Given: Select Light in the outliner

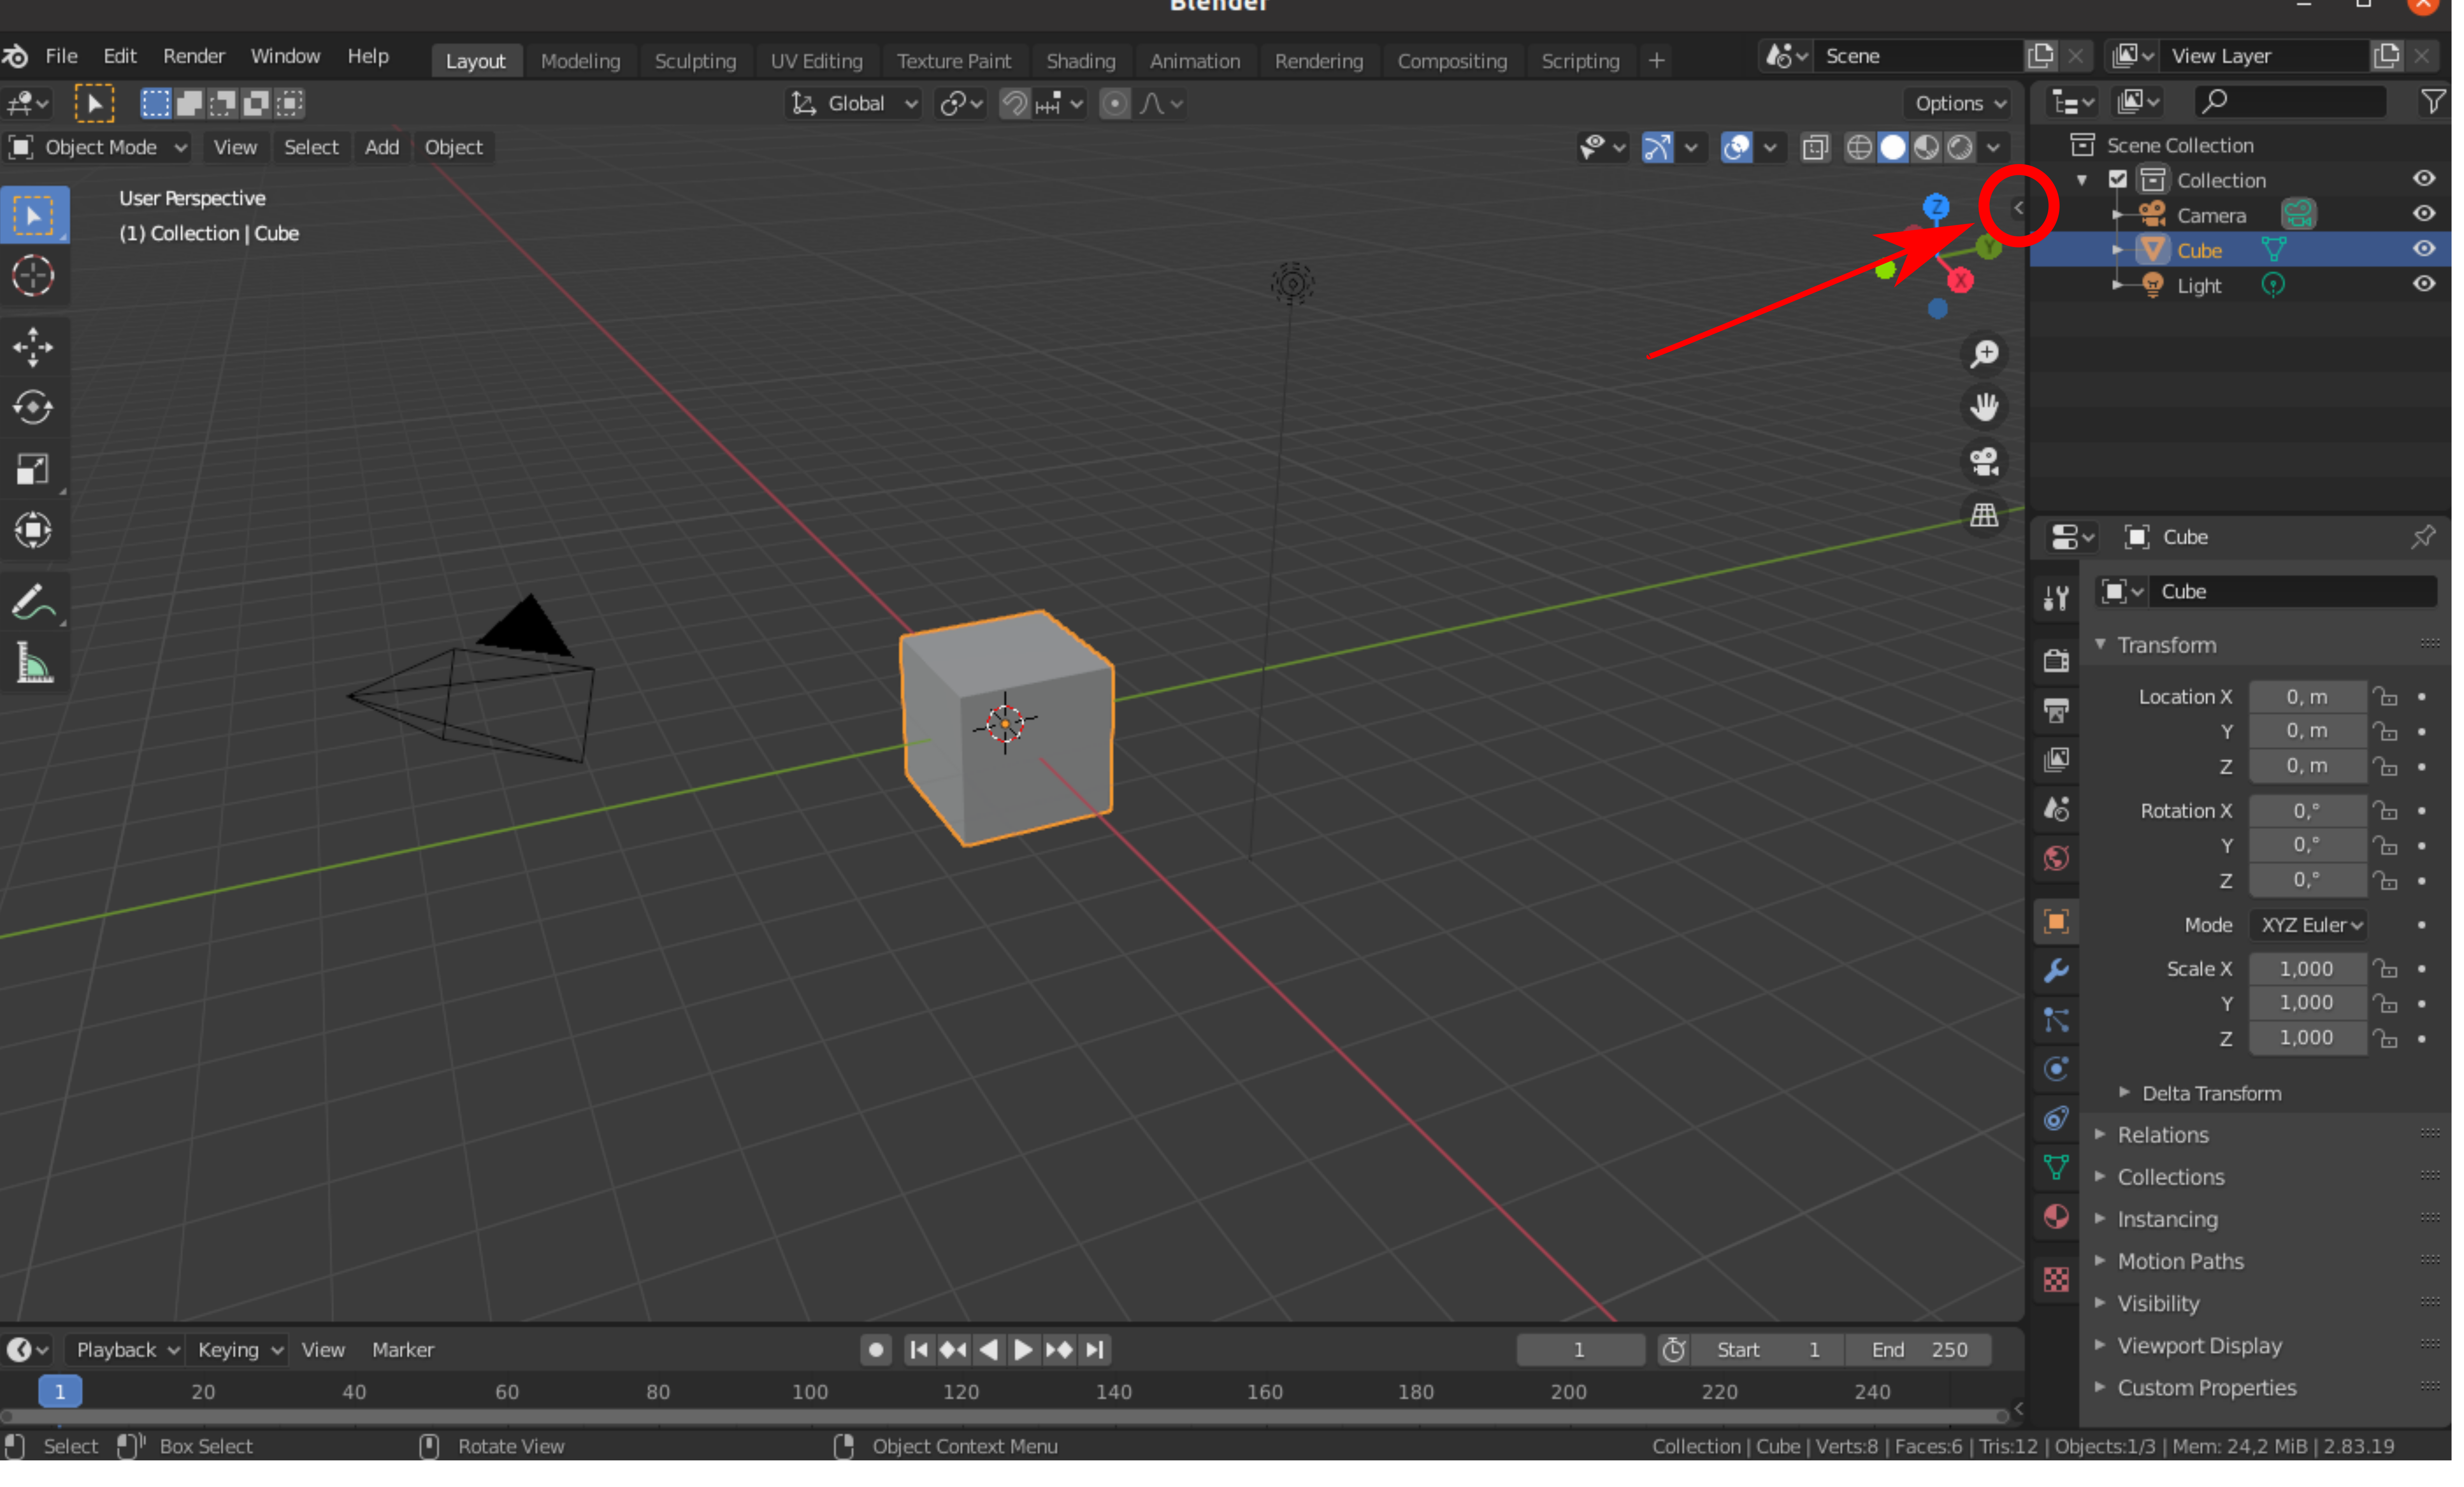Looking at the screenshot, I should tap(2199, 286).
